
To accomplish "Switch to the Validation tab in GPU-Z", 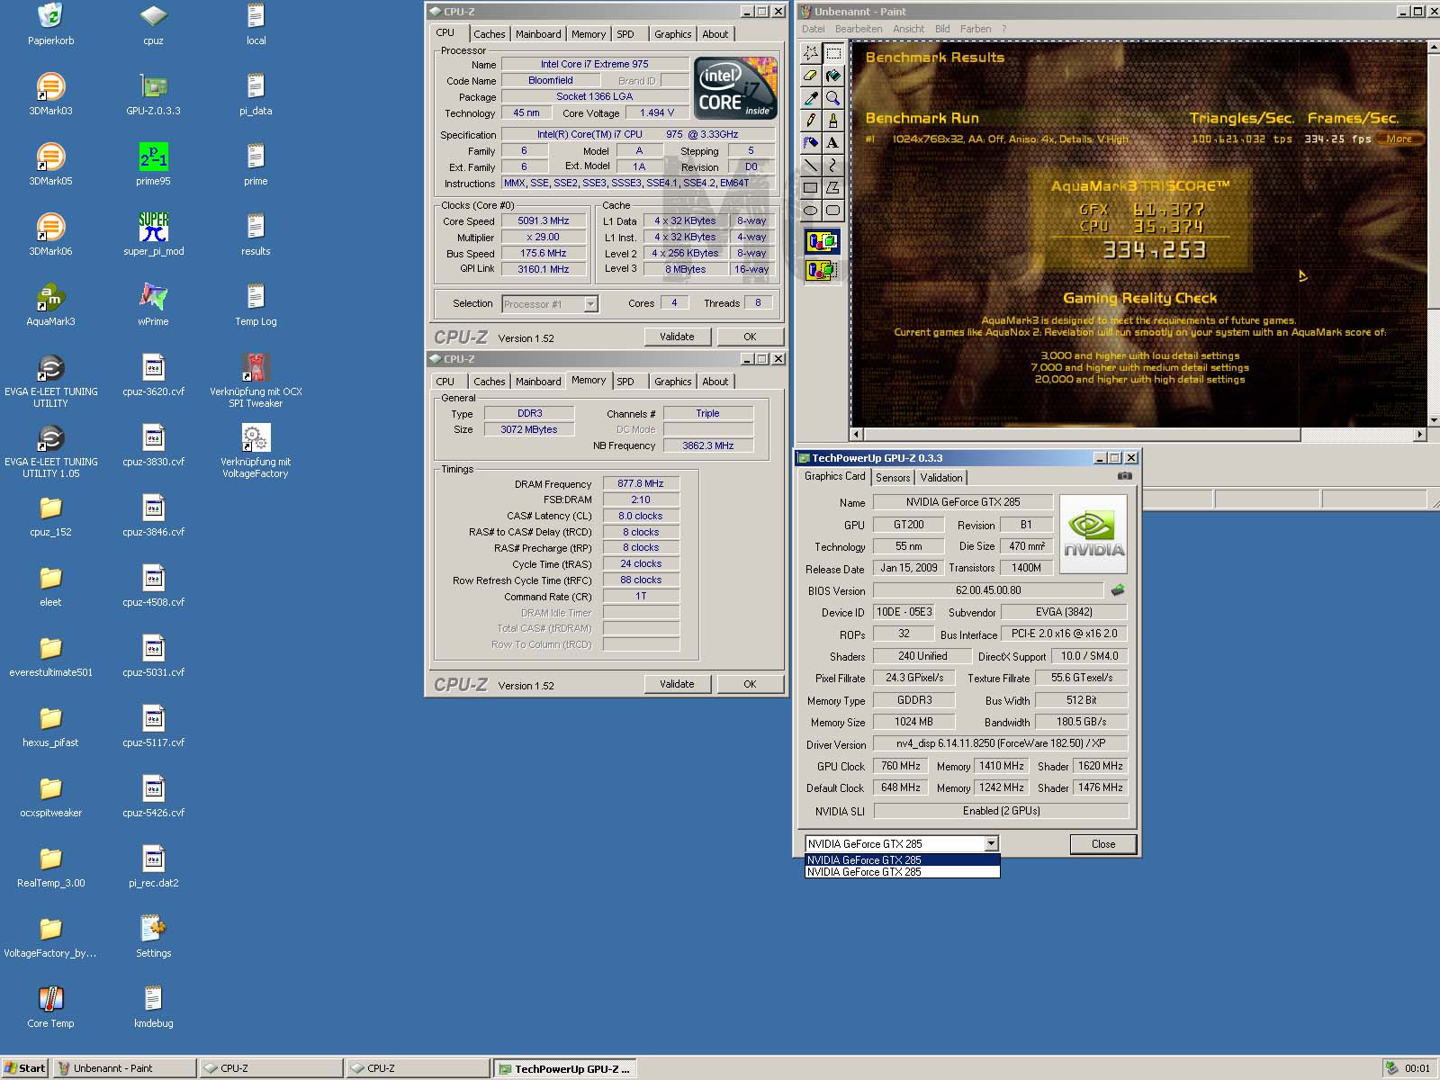I will [941, 478].
